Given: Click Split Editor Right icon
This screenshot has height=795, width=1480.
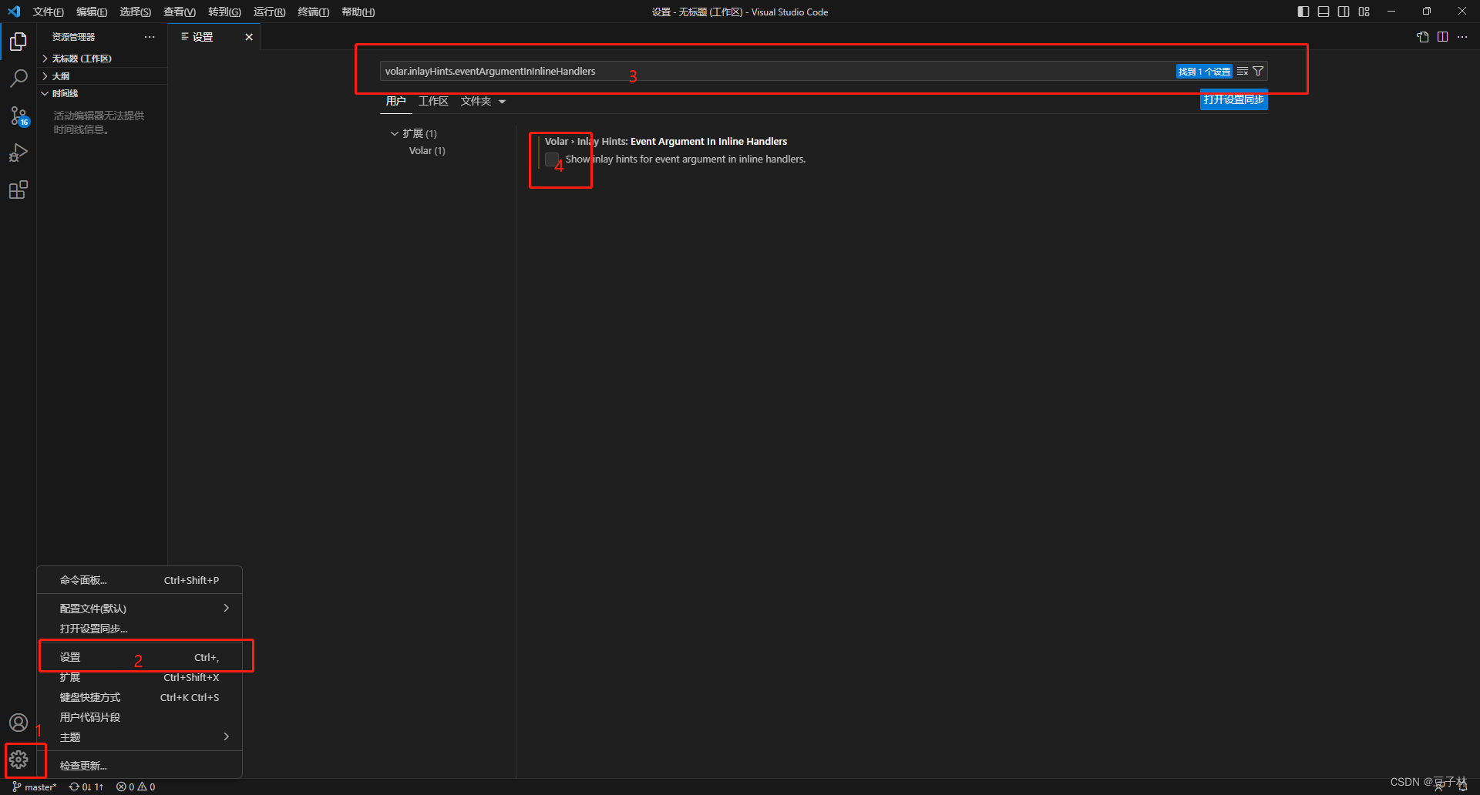Looking at the screenshot, I should click(x=1442, y=37).
